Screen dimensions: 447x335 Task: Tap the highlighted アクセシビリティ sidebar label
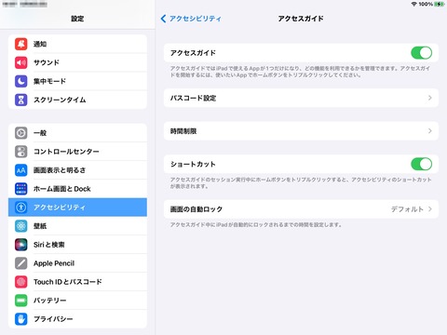coord(60,208)
